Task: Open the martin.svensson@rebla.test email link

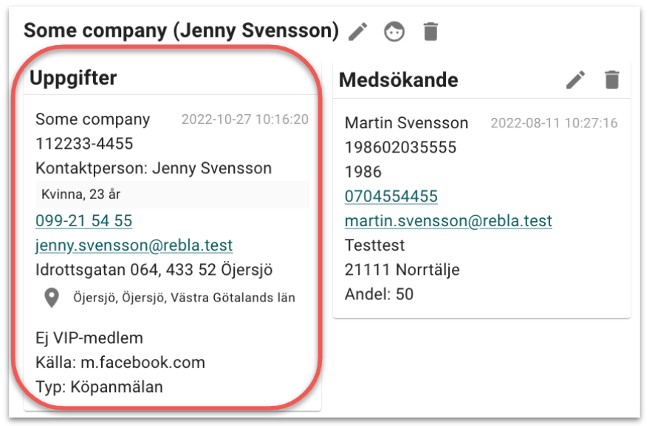Action: coord(448,220)
